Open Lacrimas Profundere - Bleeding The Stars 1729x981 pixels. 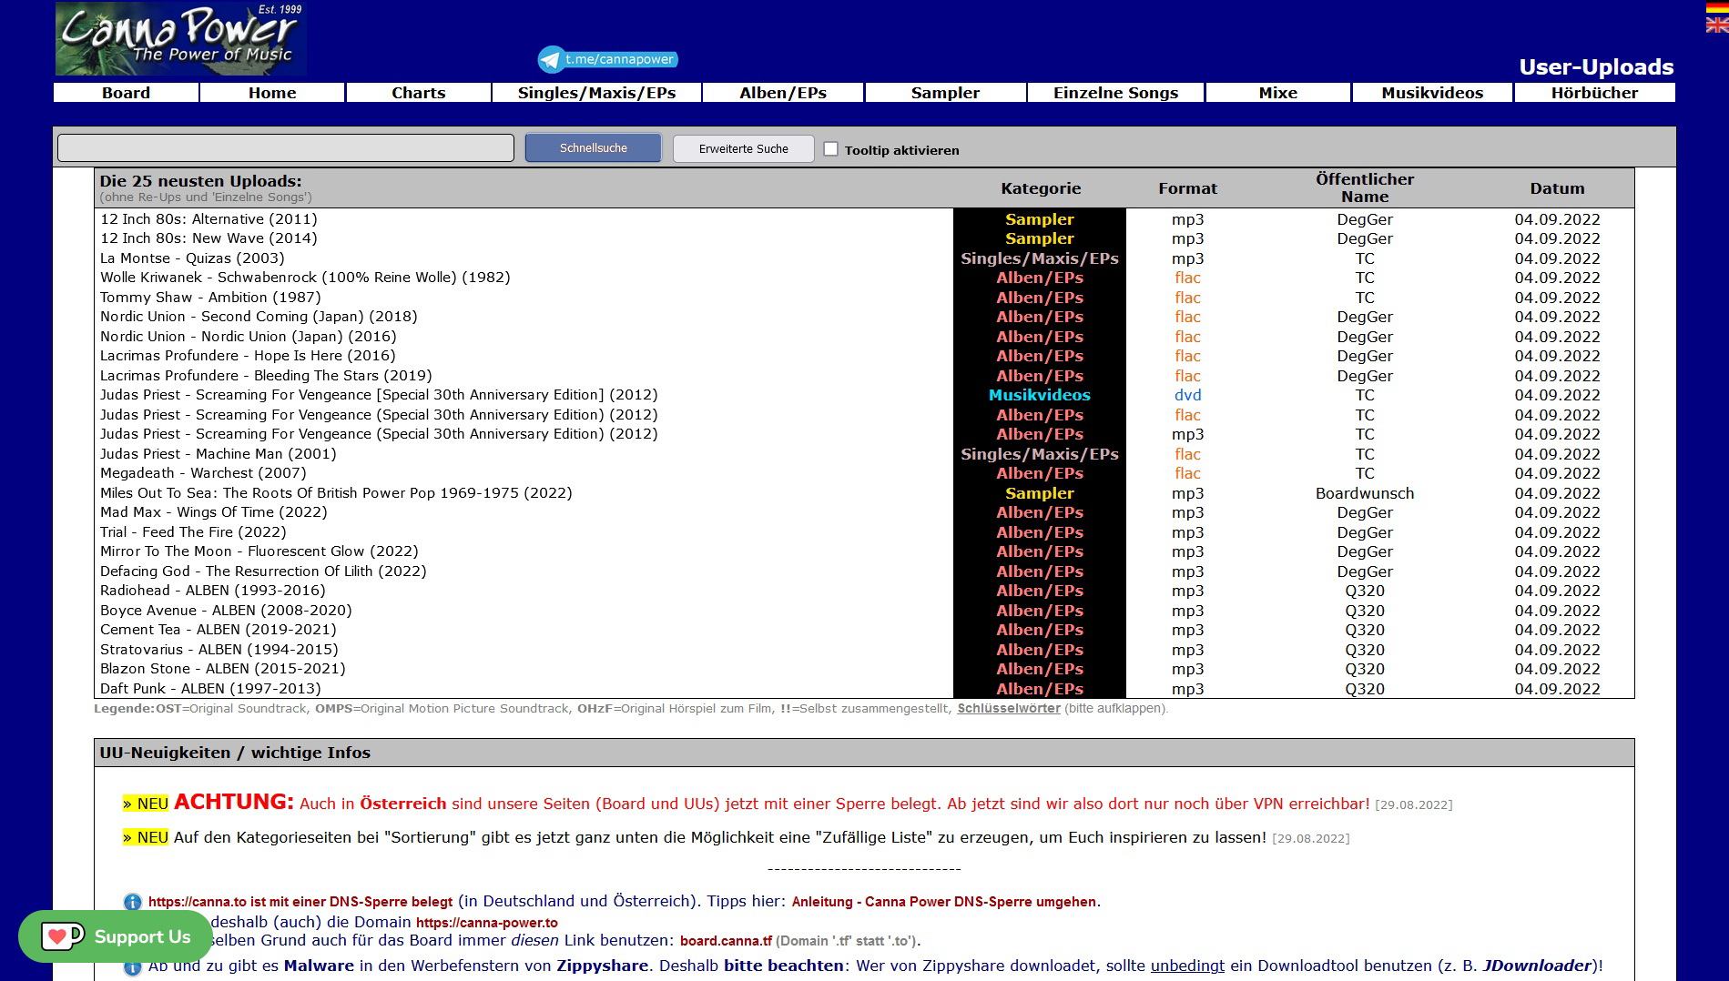pos(266,376)
